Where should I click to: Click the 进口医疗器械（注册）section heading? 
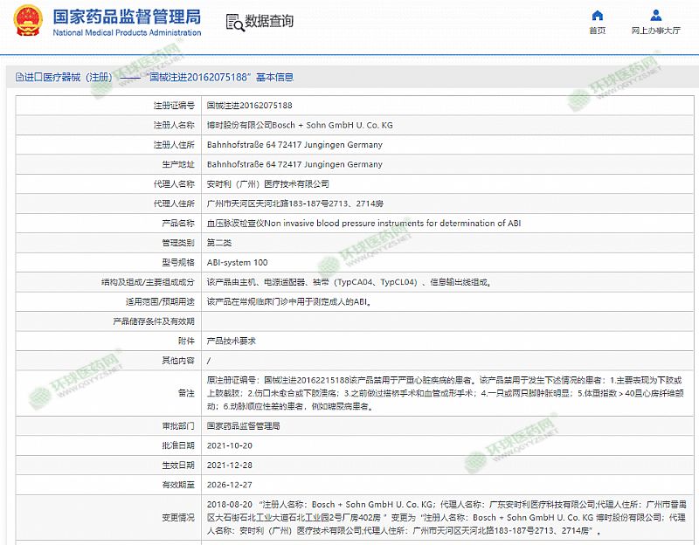pos(70,77)
